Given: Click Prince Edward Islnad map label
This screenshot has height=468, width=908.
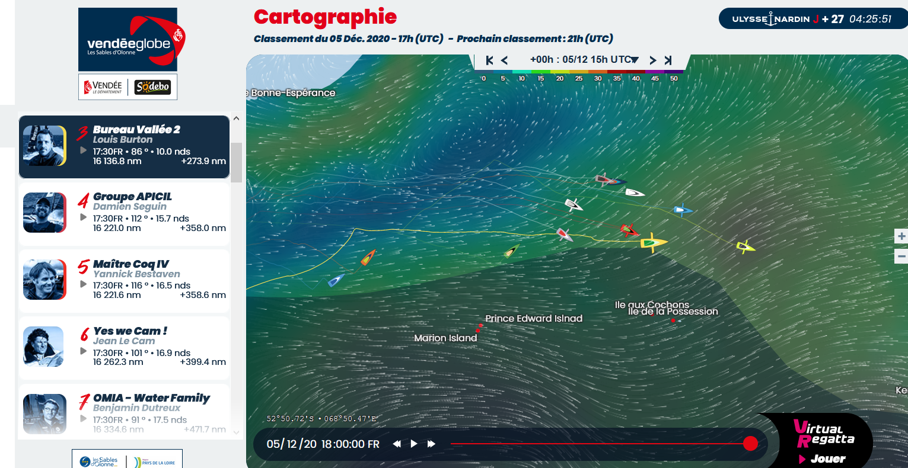Looking at the screenshot, I should click(534, 319).
